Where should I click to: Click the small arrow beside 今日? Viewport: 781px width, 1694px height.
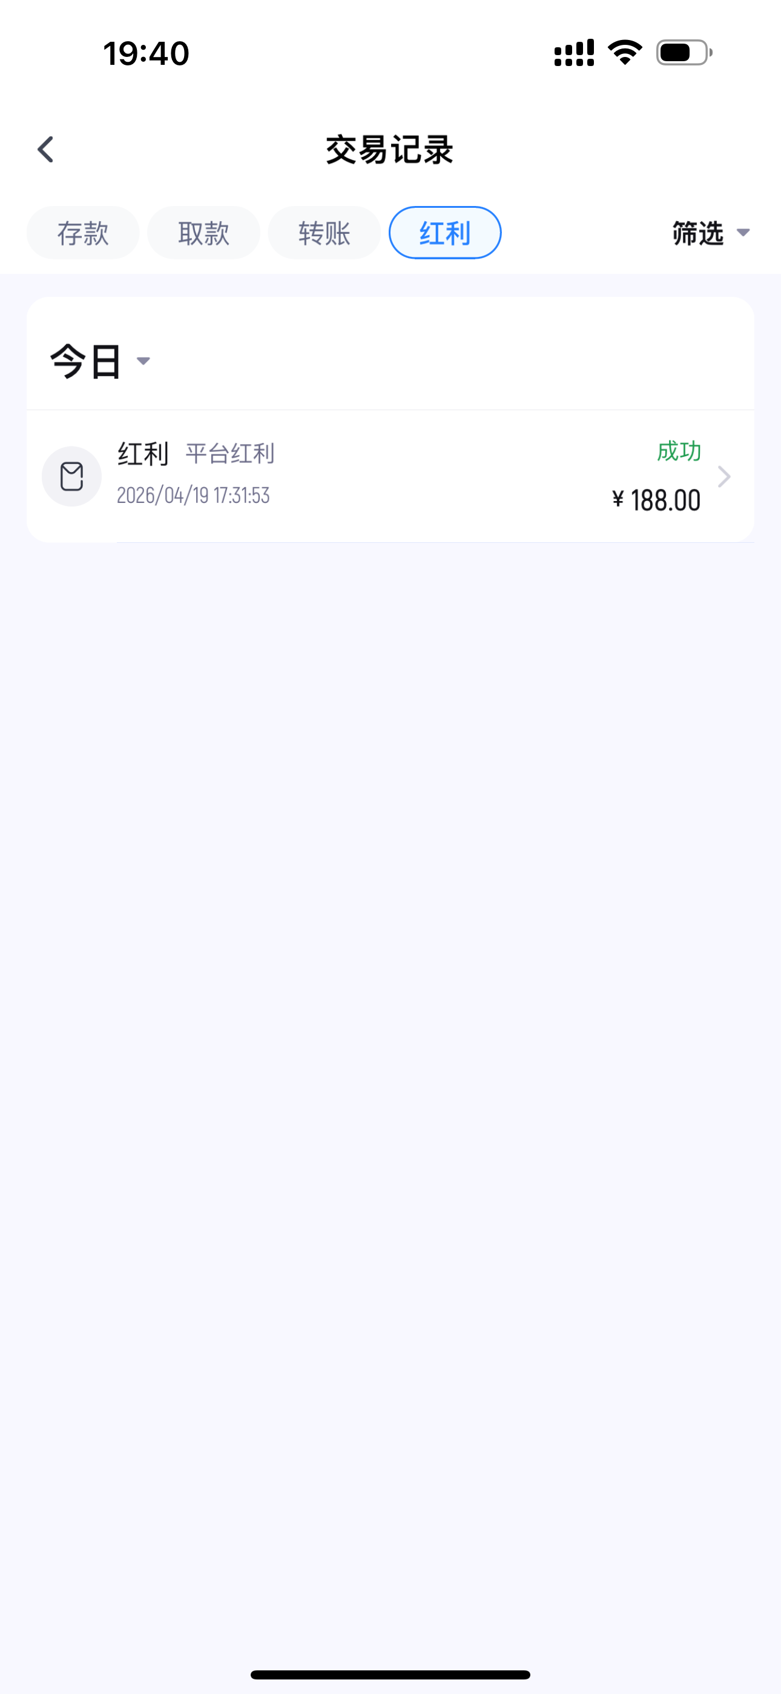point(143,361)
